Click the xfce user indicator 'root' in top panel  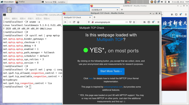[187, 2]
